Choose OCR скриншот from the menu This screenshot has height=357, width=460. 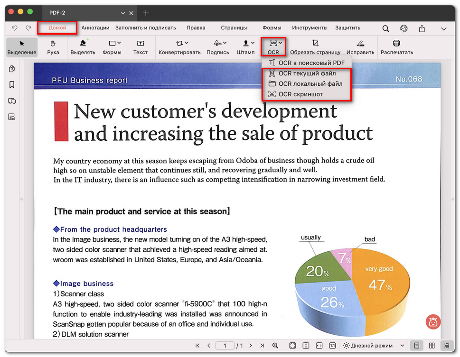[x=300, y=94]
